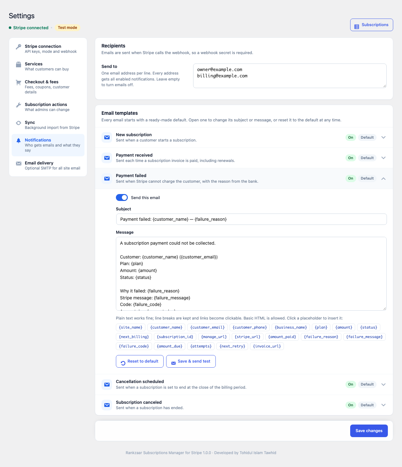Click the sync arrows icon
Screen dimensions: 402x467
click(19, 123)
